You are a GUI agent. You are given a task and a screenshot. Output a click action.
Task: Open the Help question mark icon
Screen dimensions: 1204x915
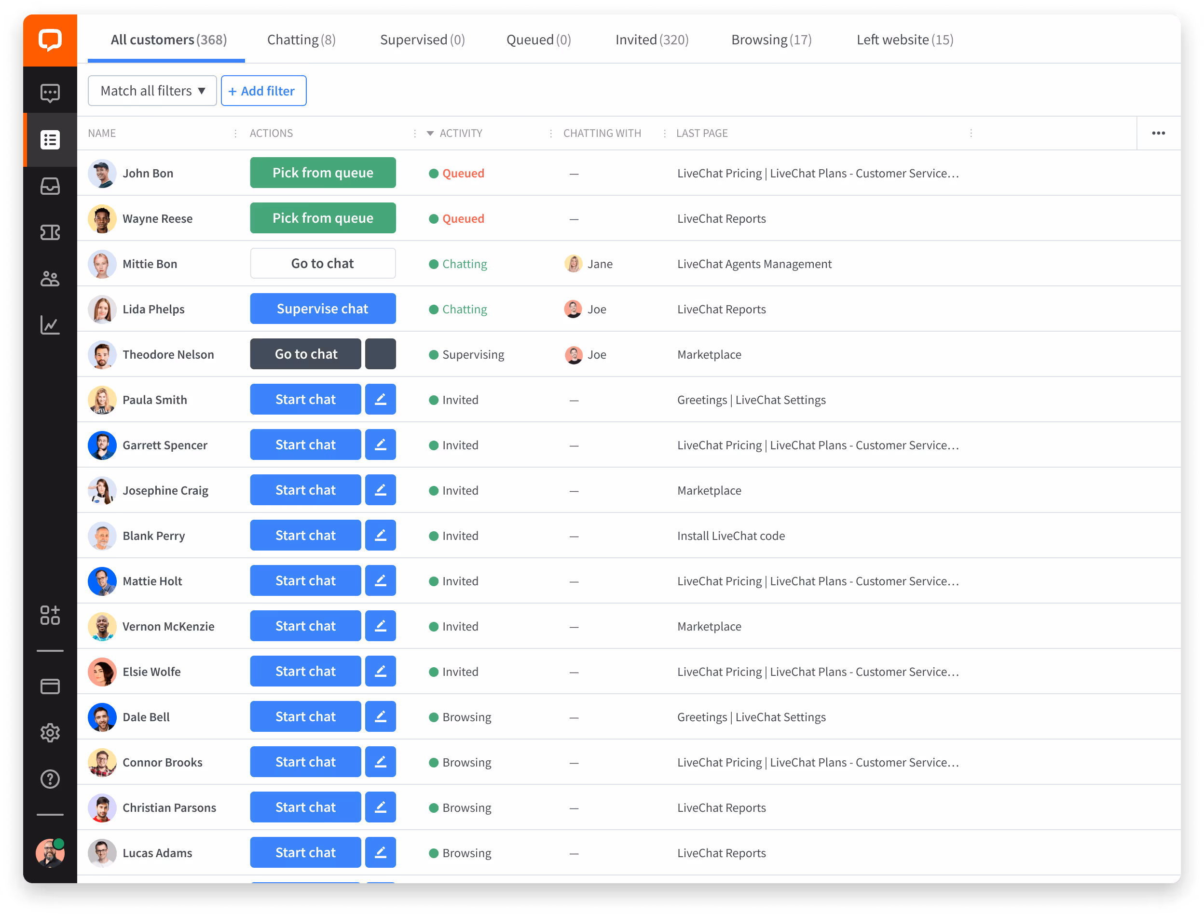pyautogui.click(x=50, y=779)
